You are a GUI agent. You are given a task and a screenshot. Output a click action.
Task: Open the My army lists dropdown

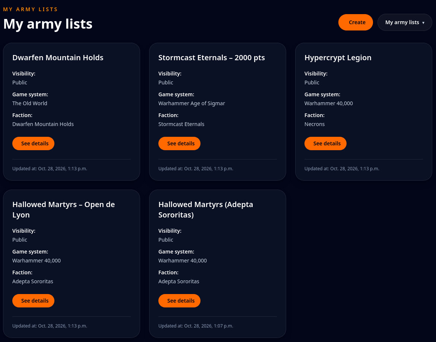405,22
